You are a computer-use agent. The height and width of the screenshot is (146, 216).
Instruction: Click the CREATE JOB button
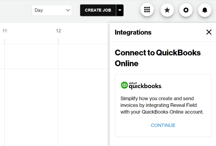98,10
